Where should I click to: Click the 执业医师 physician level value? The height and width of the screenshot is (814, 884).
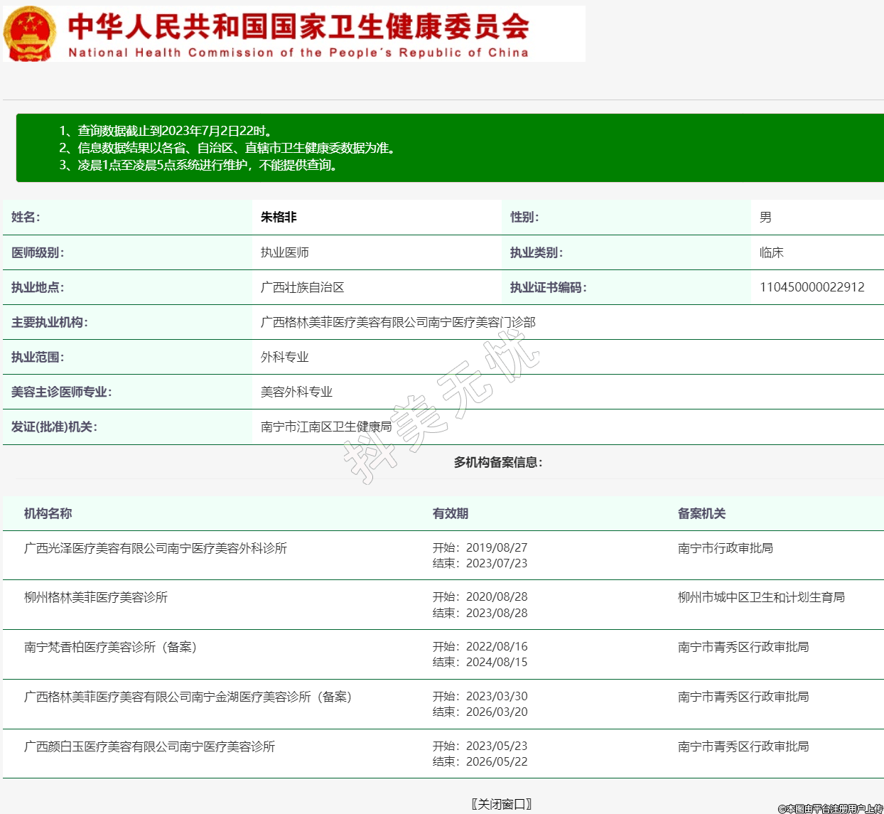284,252
